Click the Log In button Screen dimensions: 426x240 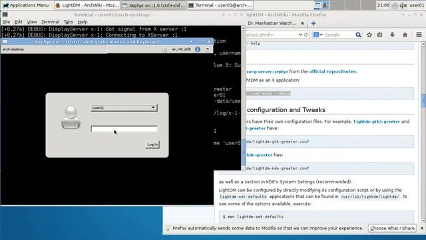coord(152,145)
